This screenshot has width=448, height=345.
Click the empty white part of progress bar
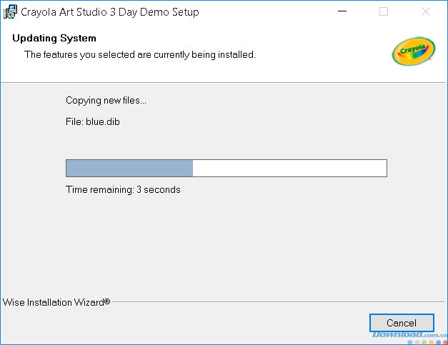[x=289, y=169]
